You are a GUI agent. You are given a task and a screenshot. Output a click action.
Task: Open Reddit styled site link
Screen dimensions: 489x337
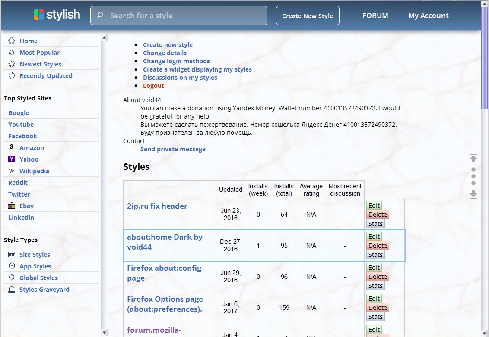click(x=18, y=183)
